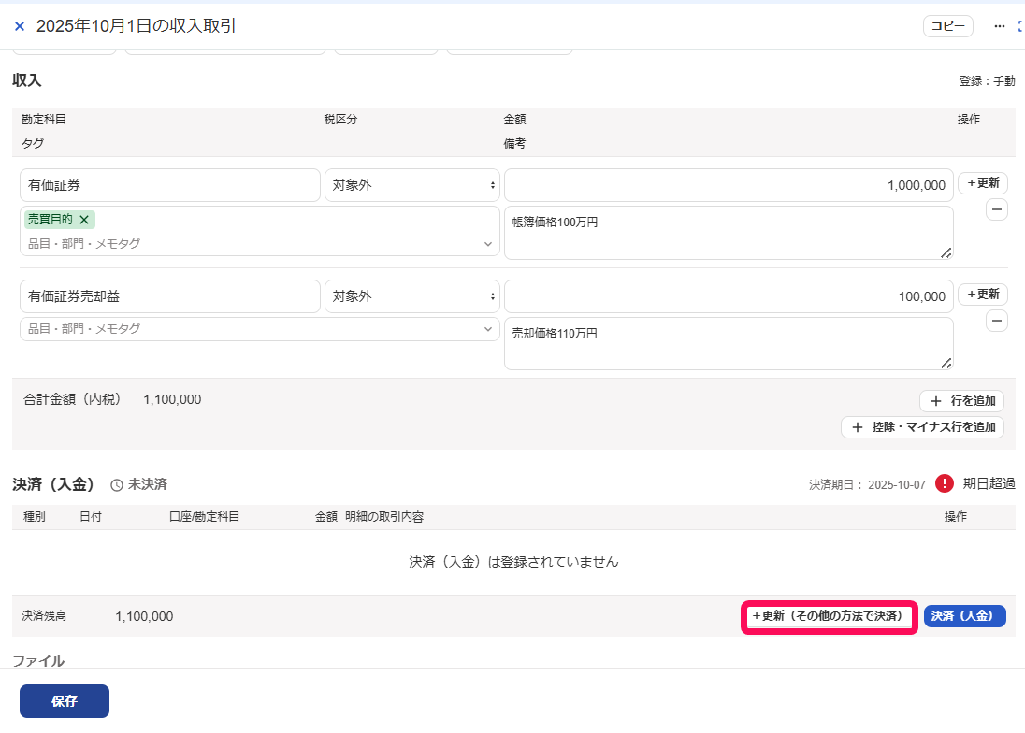1025x733 pixels.
Task: Click the 行を追加 button
Action: [961, 400]
